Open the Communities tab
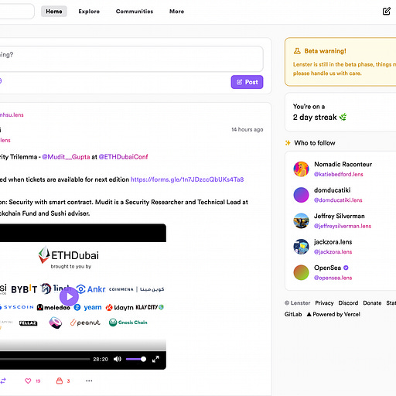This screenshot has height=396, width=396. 135,12
